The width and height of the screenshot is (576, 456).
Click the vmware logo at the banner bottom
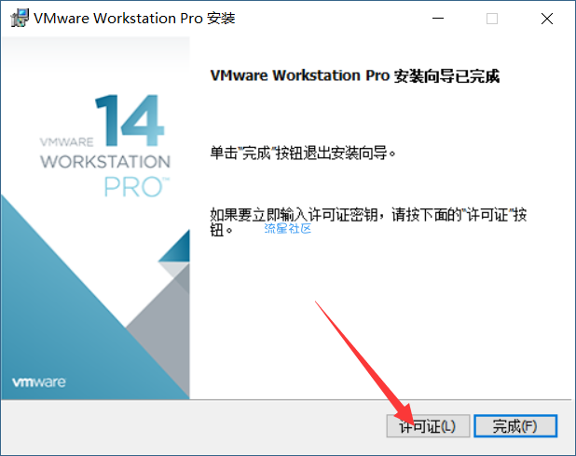pos(39,382)
